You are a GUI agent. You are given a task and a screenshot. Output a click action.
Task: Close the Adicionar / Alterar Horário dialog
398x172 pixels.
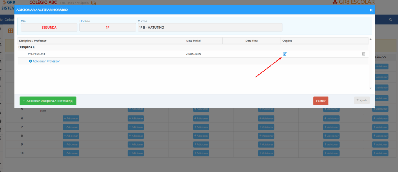371,10
